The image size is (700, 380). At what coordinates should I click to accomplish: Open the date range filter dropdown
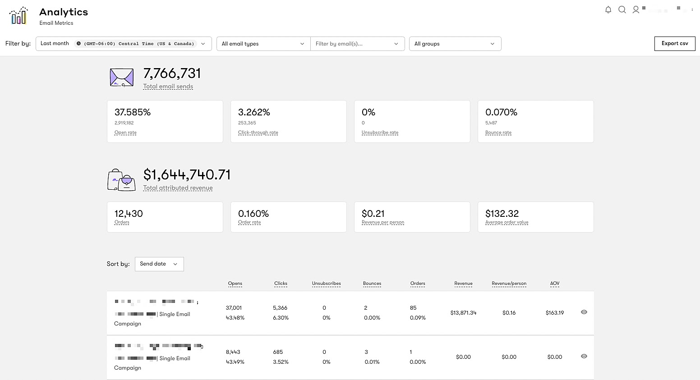(x=124, y=43)
